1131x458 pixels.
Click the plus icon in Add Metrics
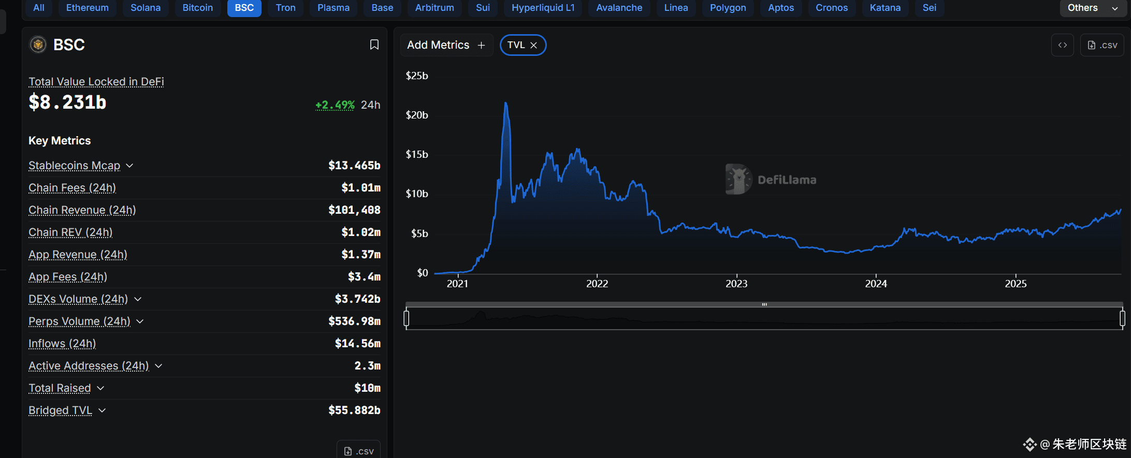[x=481, y=46]
